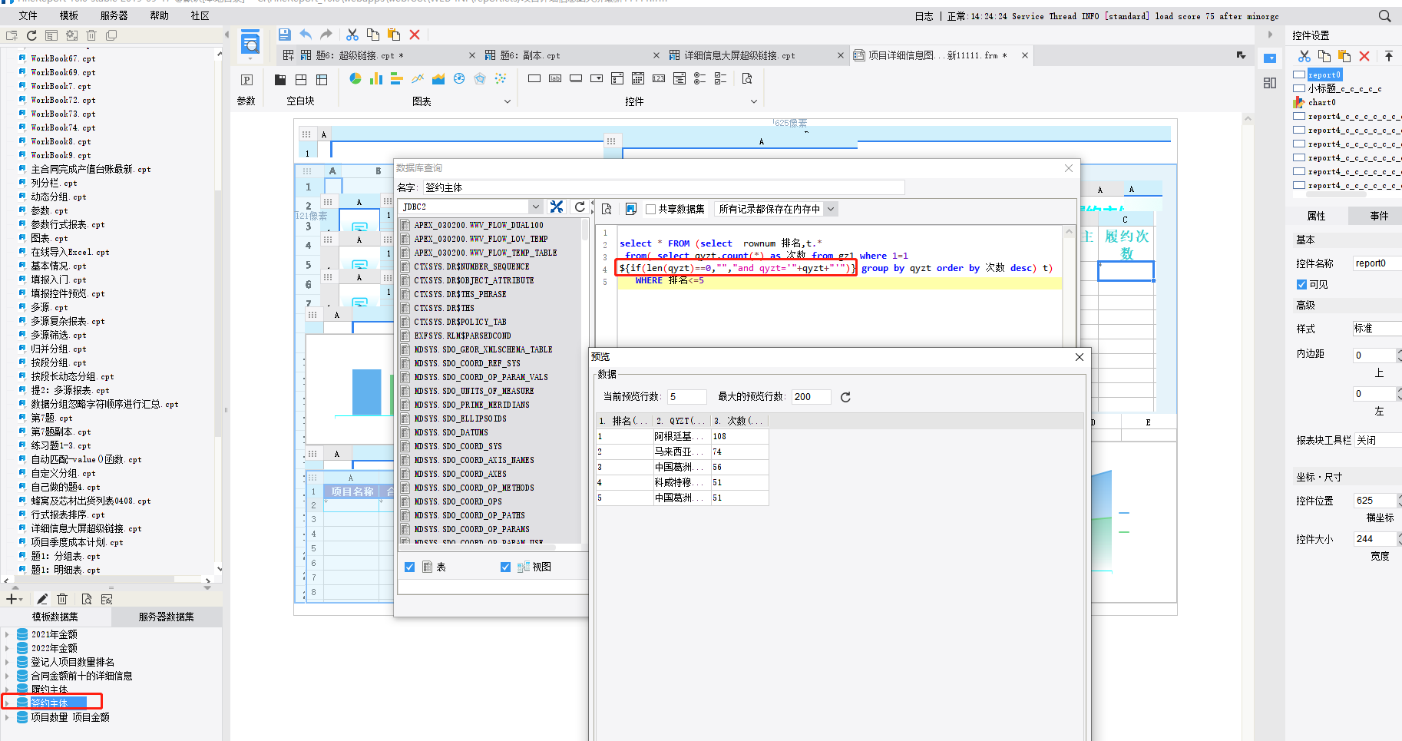Delete selected file with trash icon
1402x741 pixels.
point(91,35)
